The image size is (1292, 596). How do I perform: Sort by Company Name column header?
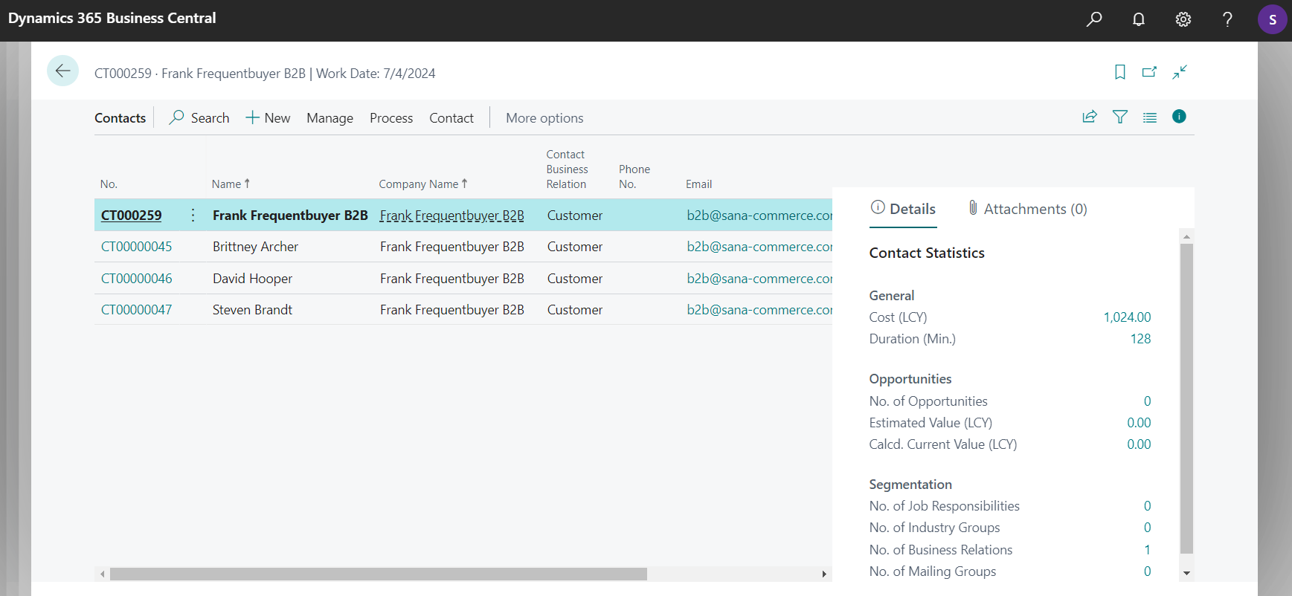422,184
